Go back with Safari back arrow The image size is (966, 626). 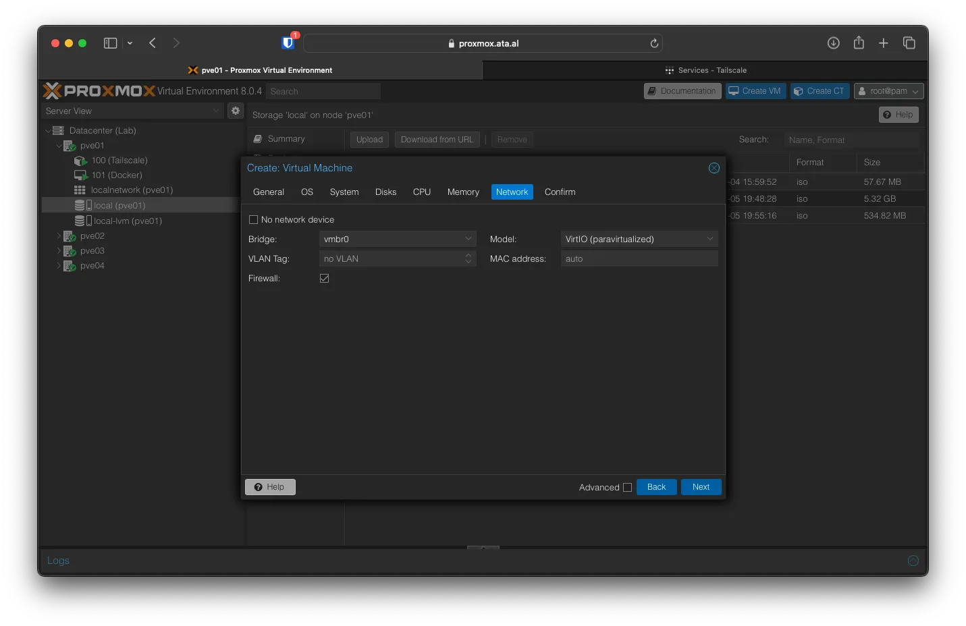point(153,43)
